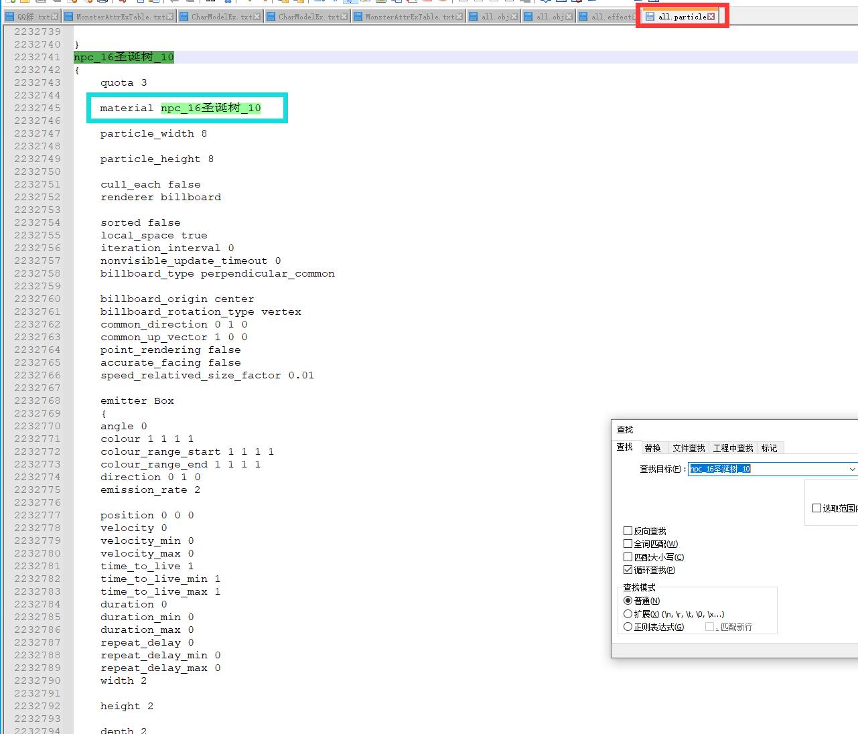Image resolution: width=858 pixels, height=734 pixels.
Task: Click the 'height 2' line
Action: coord(127,706)
